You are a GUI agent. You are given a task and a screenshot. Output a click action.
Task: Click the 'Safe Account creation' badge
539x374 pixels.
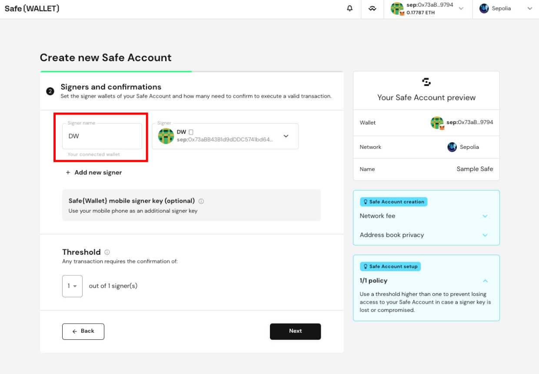tap(393, 202)
